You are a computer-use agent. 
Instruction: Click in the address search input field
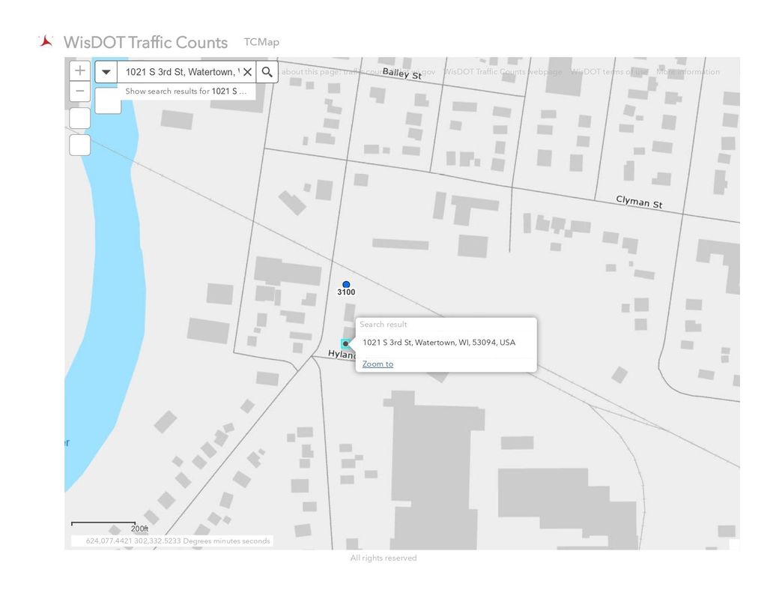[180, 72]
